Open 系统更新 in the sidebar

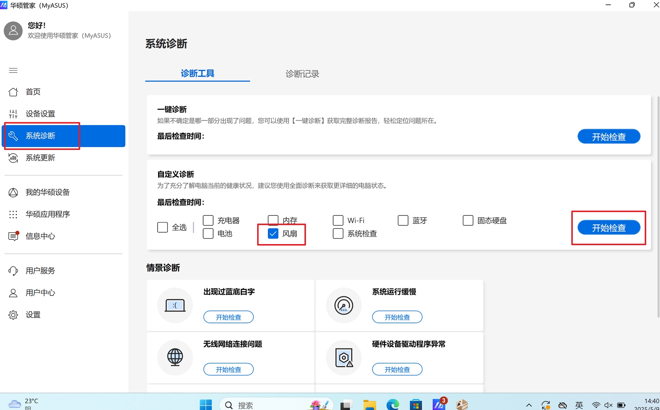[63, 158]
